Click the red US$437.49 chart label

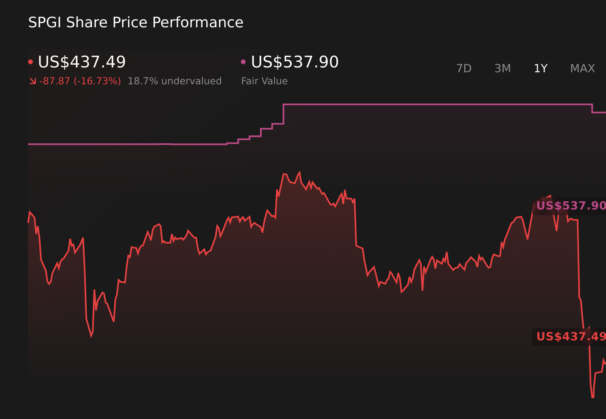(571, 336)
